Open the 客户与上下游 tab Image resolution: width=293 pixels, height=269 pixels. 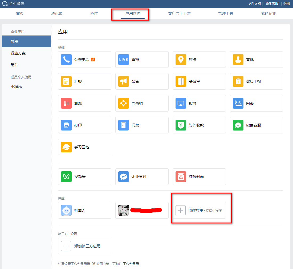(x=179, y=13)
